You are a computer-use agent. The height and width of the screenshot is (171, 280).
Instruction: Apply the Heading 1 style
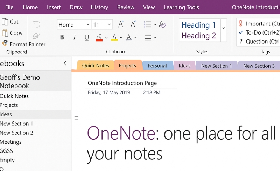coord(198,25)
